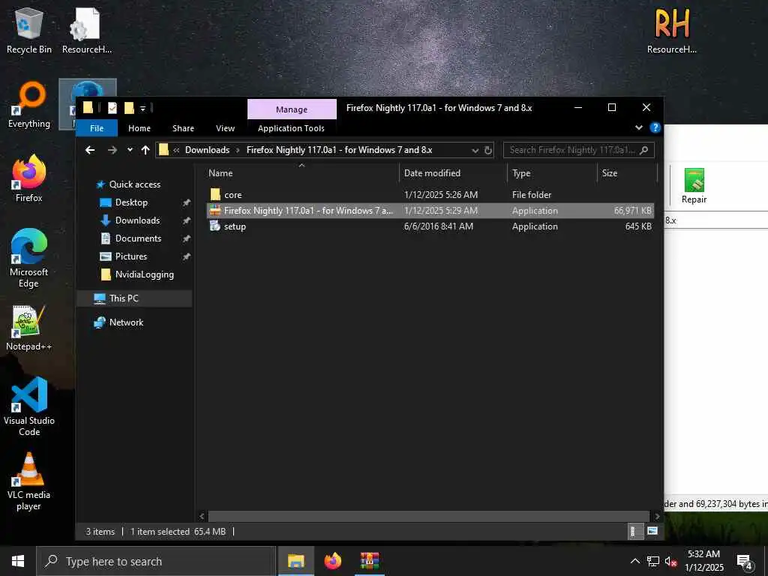Click the Repair icon in the background window
This screenshot has height=576, width=768.
694,186
